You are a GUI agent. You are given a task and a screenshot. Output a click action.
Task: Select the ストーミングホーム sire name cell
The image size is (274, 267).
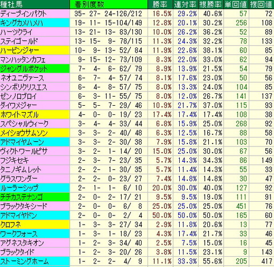click(x=35, y=261)
